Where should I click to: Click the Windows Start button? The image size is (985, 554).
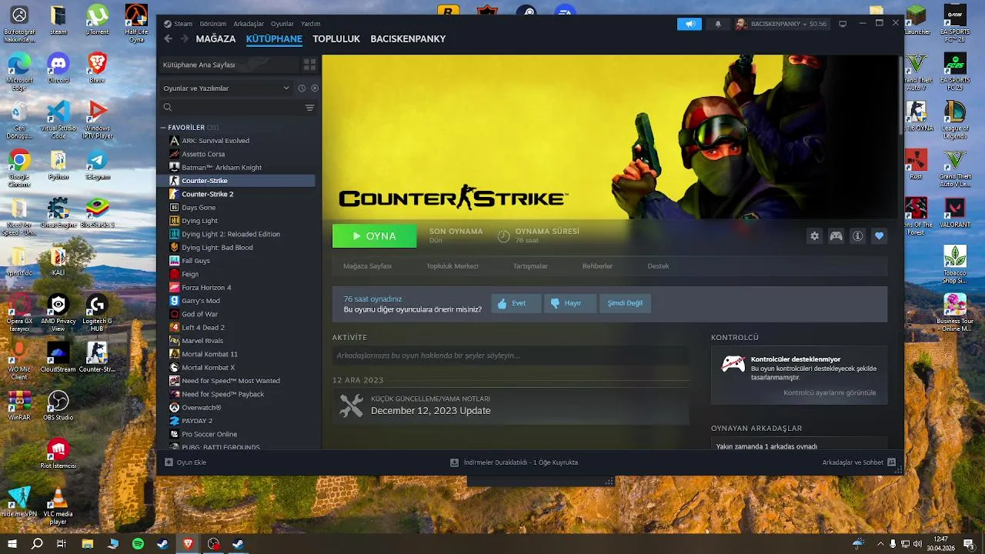tap(12, 544)
